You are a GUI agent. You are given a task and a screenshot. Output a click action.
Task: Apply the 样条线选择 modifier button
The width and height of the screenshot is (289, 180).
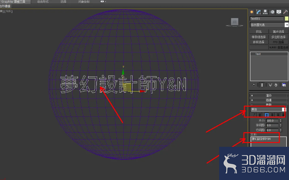[x=259, y=37]
